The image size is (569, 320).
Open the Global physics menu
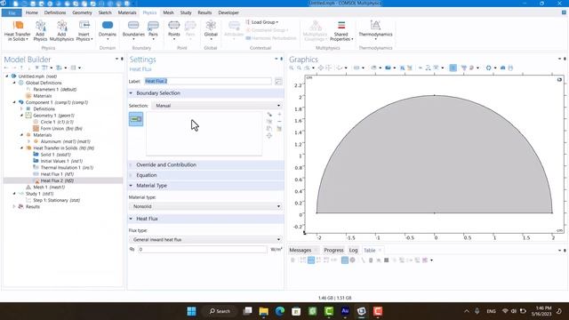[211, 29]
